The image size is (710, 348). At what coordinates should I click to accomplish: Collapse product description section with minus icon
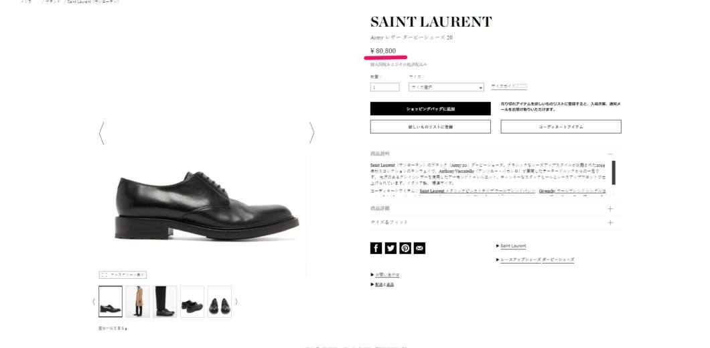(x=610, y=154)
